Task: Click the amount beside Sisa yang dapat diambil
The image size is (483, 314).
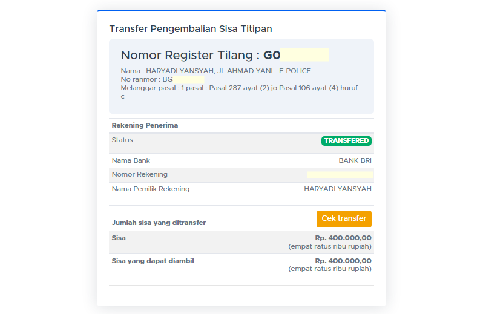Action: pos(343,261)
